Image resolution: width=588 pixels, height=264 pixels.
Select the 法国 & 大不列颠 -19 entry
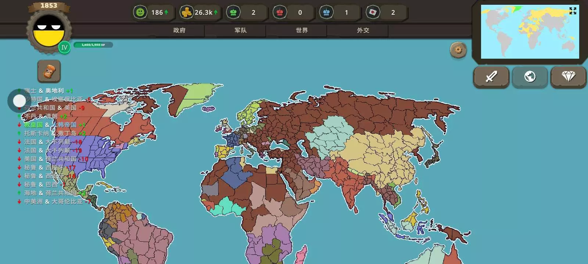pyautogui.click(x=50, y=150)
